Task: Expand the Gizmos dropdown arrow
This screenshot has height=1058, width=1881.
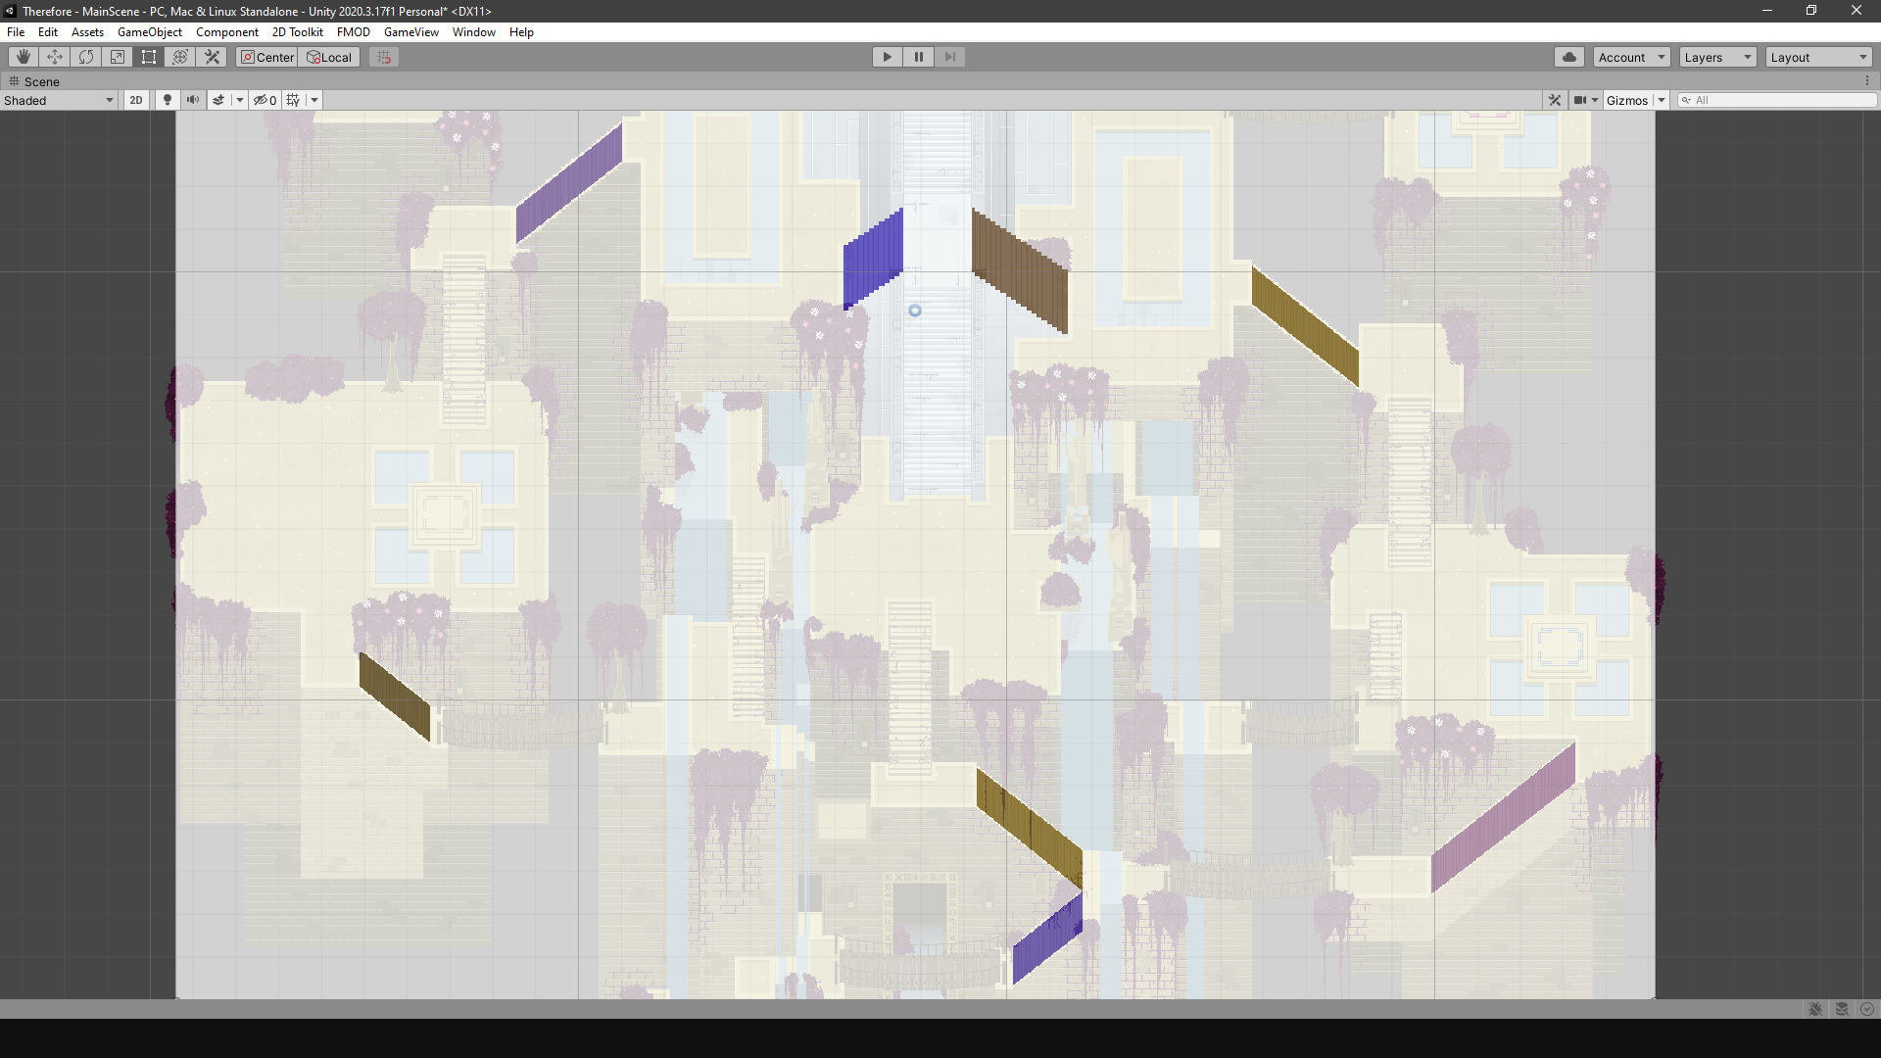Action: tap(1662, 100)
